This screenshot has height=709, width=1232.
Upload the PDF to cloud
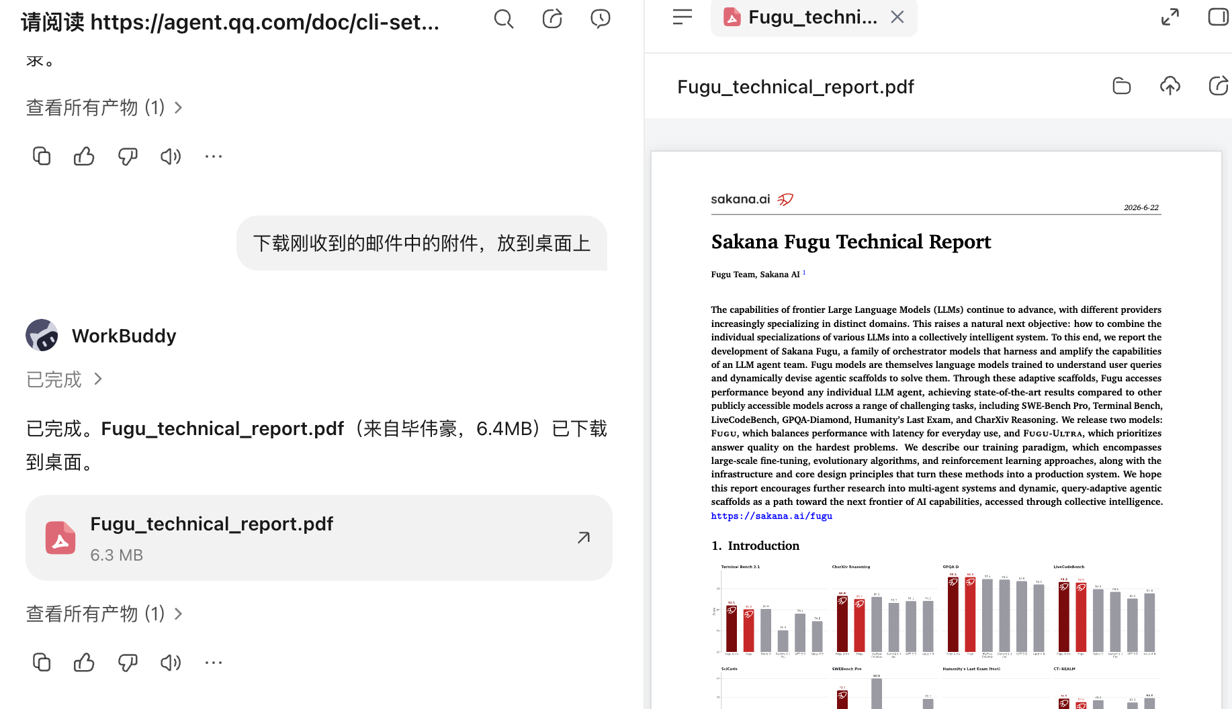tap(1170, 86)
